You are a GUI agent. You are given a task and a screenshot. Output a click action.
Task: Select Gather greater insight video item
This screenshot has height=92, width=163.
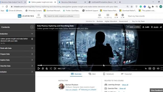(x=18, y=41)
